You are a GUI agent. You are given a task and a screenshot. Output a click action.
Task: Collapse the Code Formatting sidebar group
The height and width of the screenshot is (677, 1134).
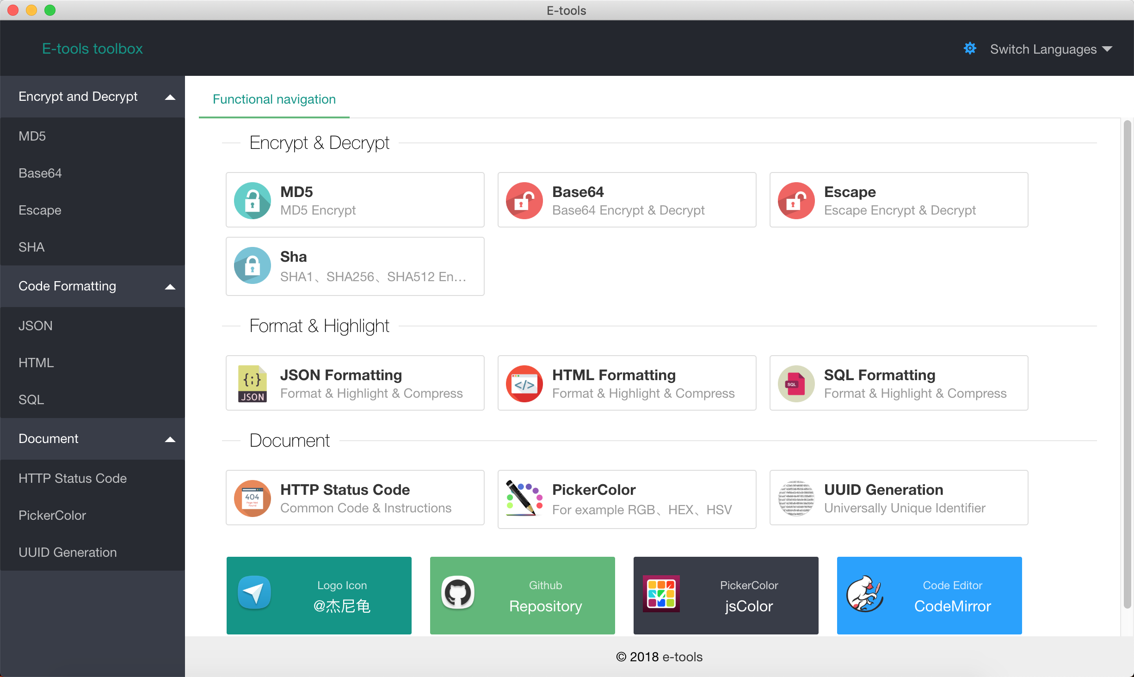coord(170,287)
